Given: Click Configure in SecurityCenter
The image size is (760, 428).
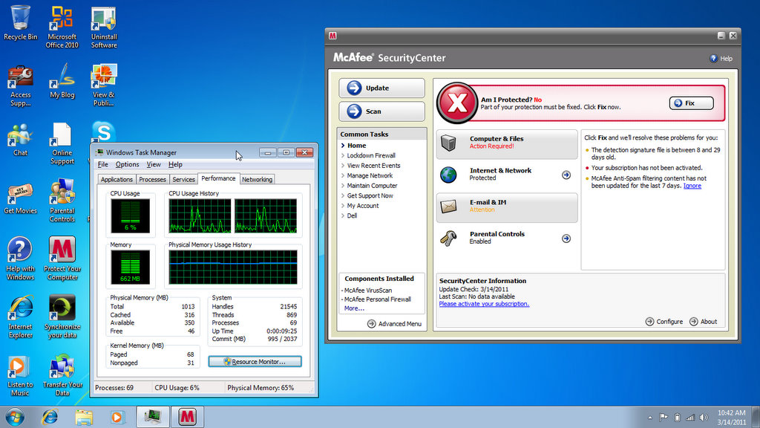Looking at the screenshot, I should (x=664, y=321).
